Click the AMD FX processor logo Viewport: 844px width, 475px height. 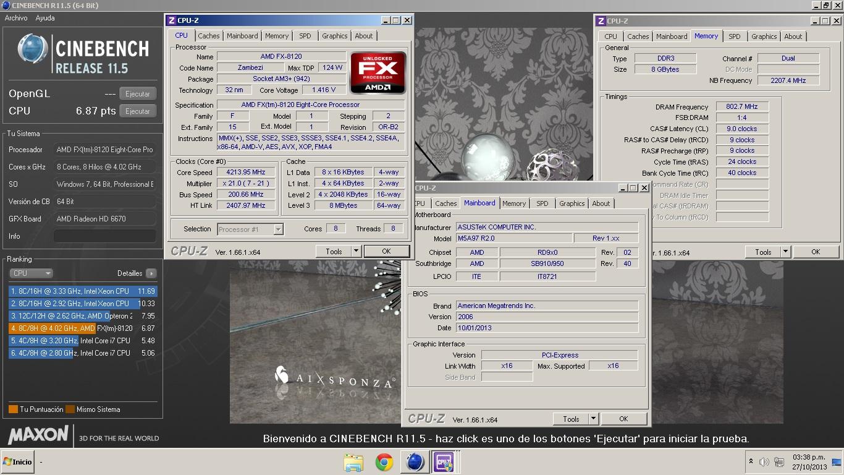[378, 72]
